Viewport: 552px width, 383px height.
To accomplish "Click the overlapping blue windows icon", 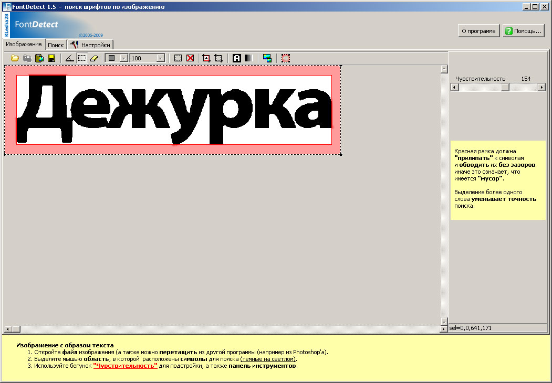I will click(x=267, y=58).
